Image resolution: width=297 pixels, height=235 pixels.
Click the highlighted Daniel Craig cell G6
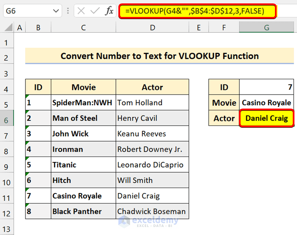(267, 118)
